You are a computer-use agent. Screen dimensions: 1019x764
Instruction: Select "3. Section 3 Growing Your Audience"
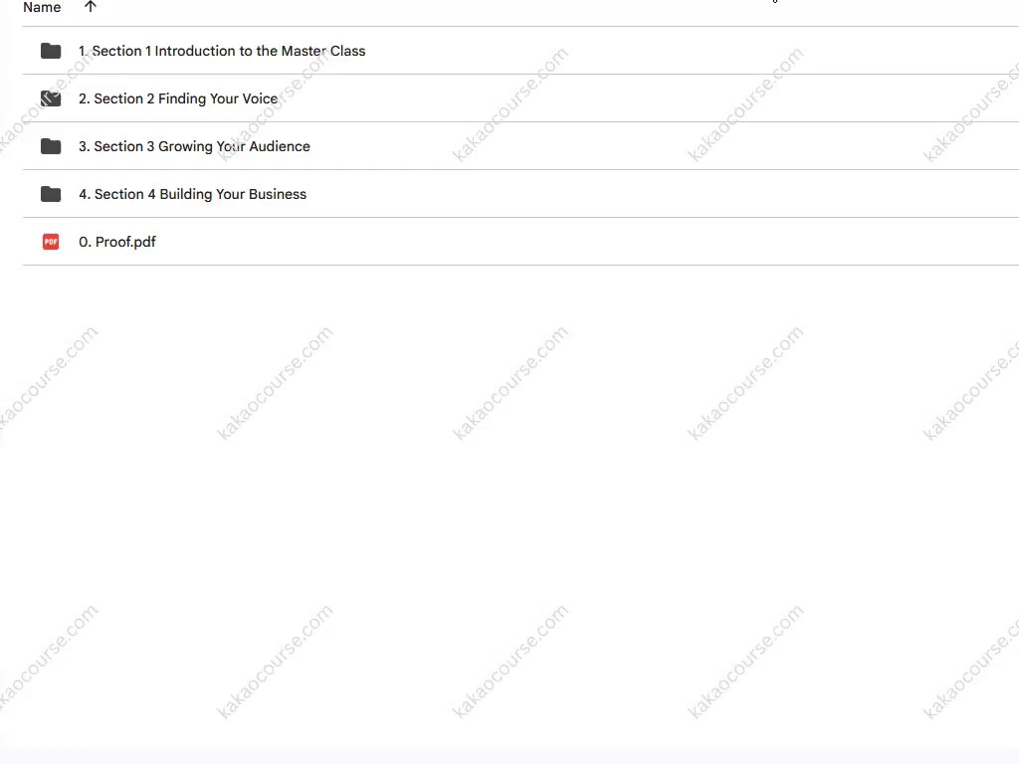[x=194, y=146]
